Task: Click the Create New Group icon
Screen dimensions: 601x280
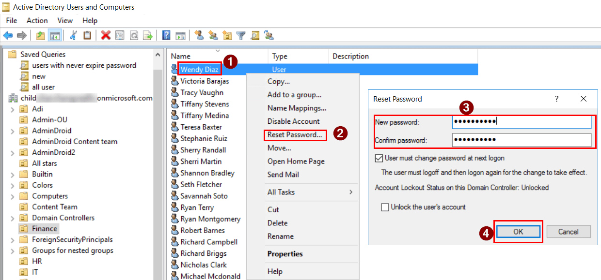Action: point(212,35)
